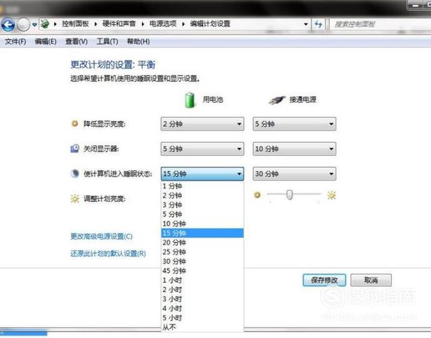Open plugged-in dim display dropdown showing 5 分钟
The image size is (431, 338).
pos(294,124)
